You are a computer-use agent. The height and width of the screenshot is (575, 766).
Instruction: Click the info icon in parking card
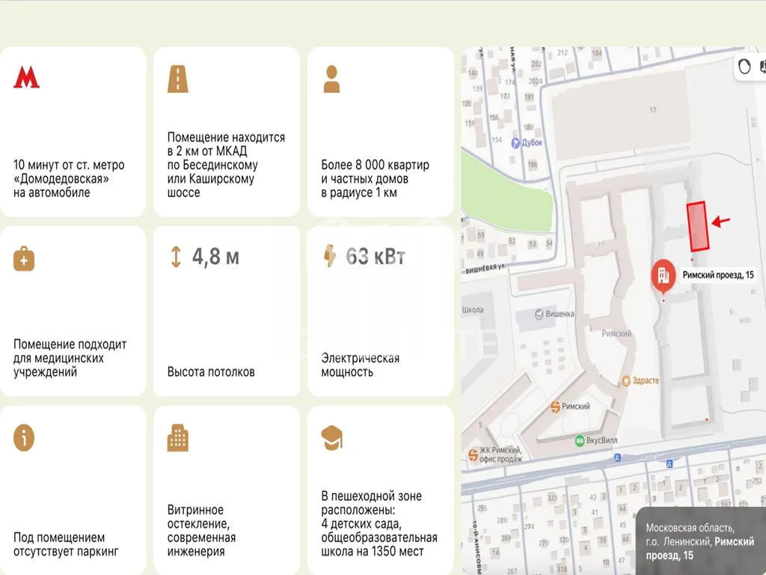(x=24, y=438)
